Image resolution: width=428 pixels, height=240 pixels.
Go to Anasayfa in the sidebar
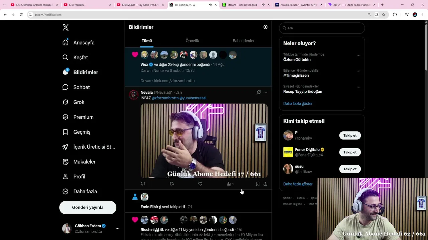coord(79,43)
